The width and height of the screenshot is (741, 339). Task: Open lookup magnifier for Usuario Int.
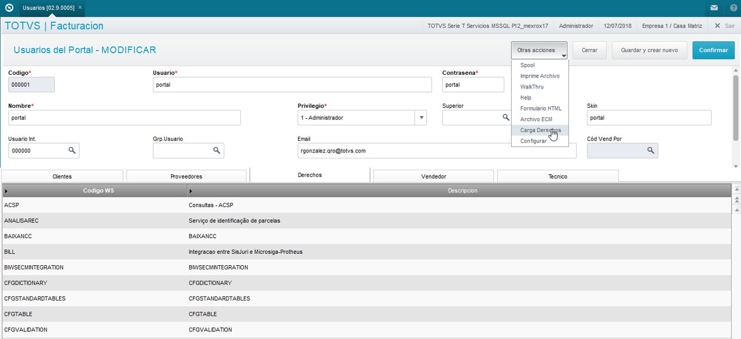coord(72,150)
